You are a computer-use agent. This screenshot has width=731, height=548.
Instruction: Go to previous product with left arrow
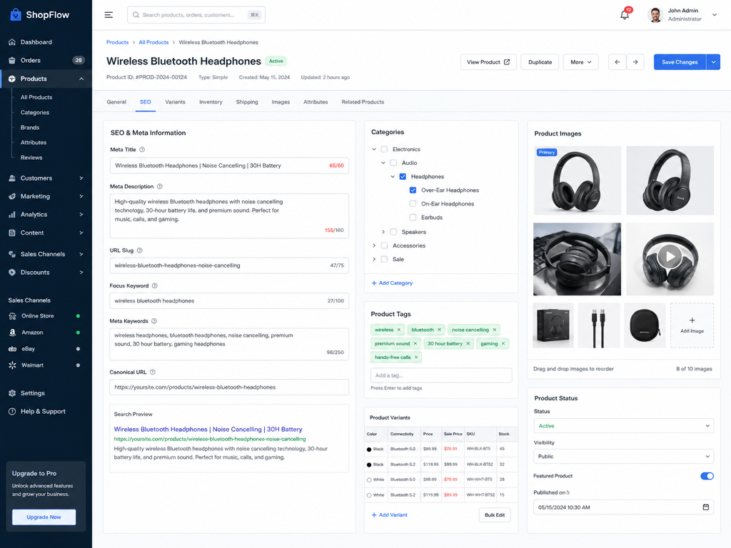617,62
